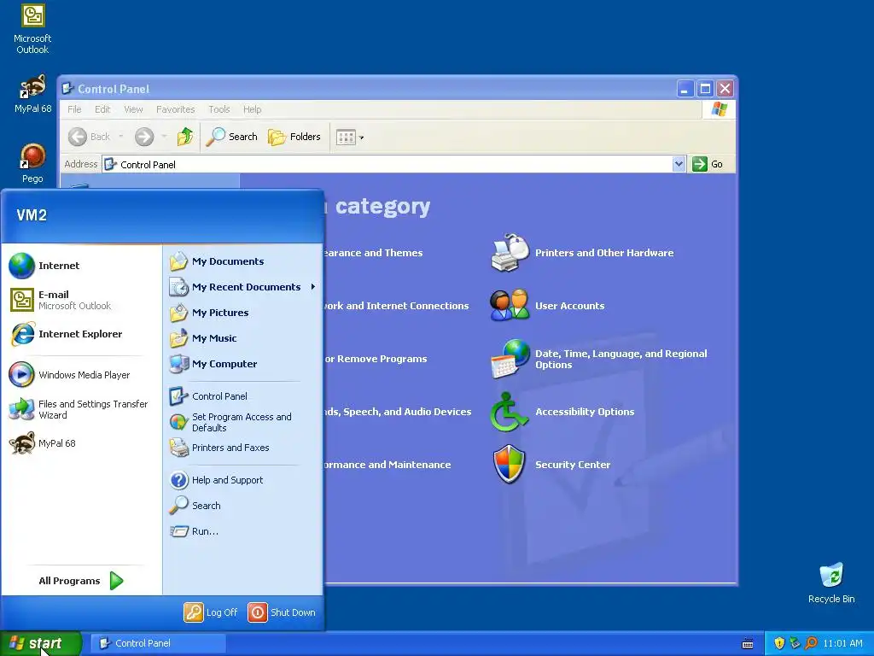Switch to Control Panel taskbar button
Viewport: 874px width, 656px height.
[x=158, y=643]
